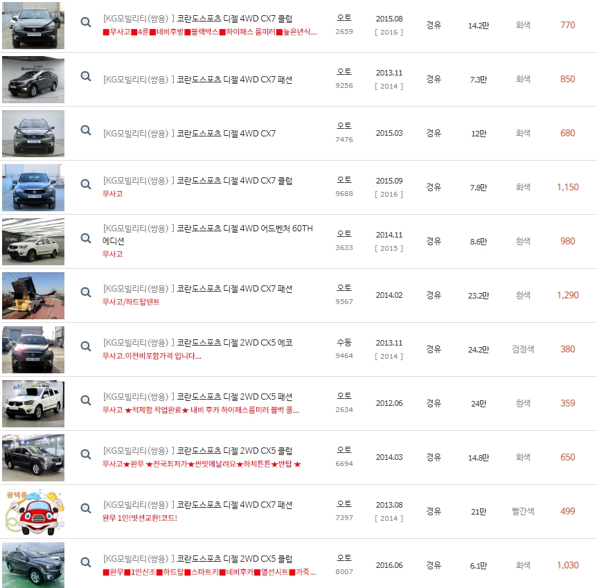Click the magnifier icon beside the 770 price listing
Screen dimensions: 597x588
point(86,22)
